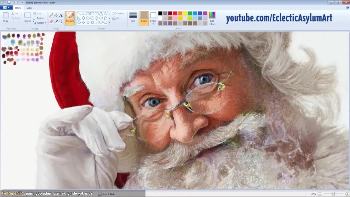Select the Fill with color bucket tool

pos(56,15)
